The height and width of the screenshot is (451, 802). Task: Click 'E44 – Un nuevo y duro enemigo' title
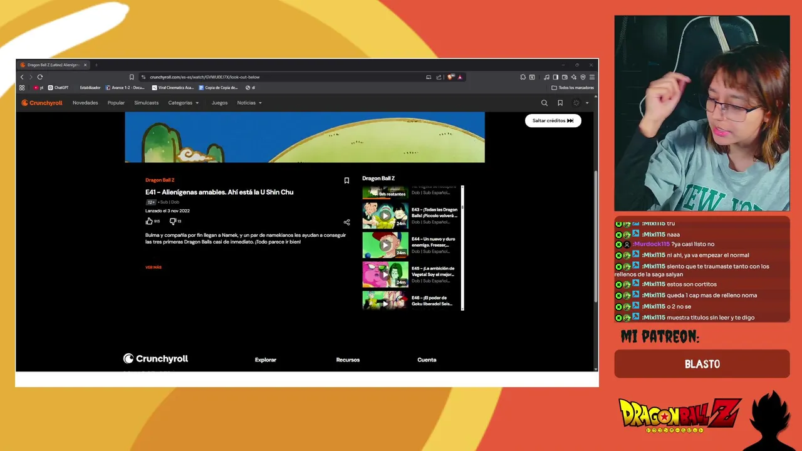pos(434,242)
